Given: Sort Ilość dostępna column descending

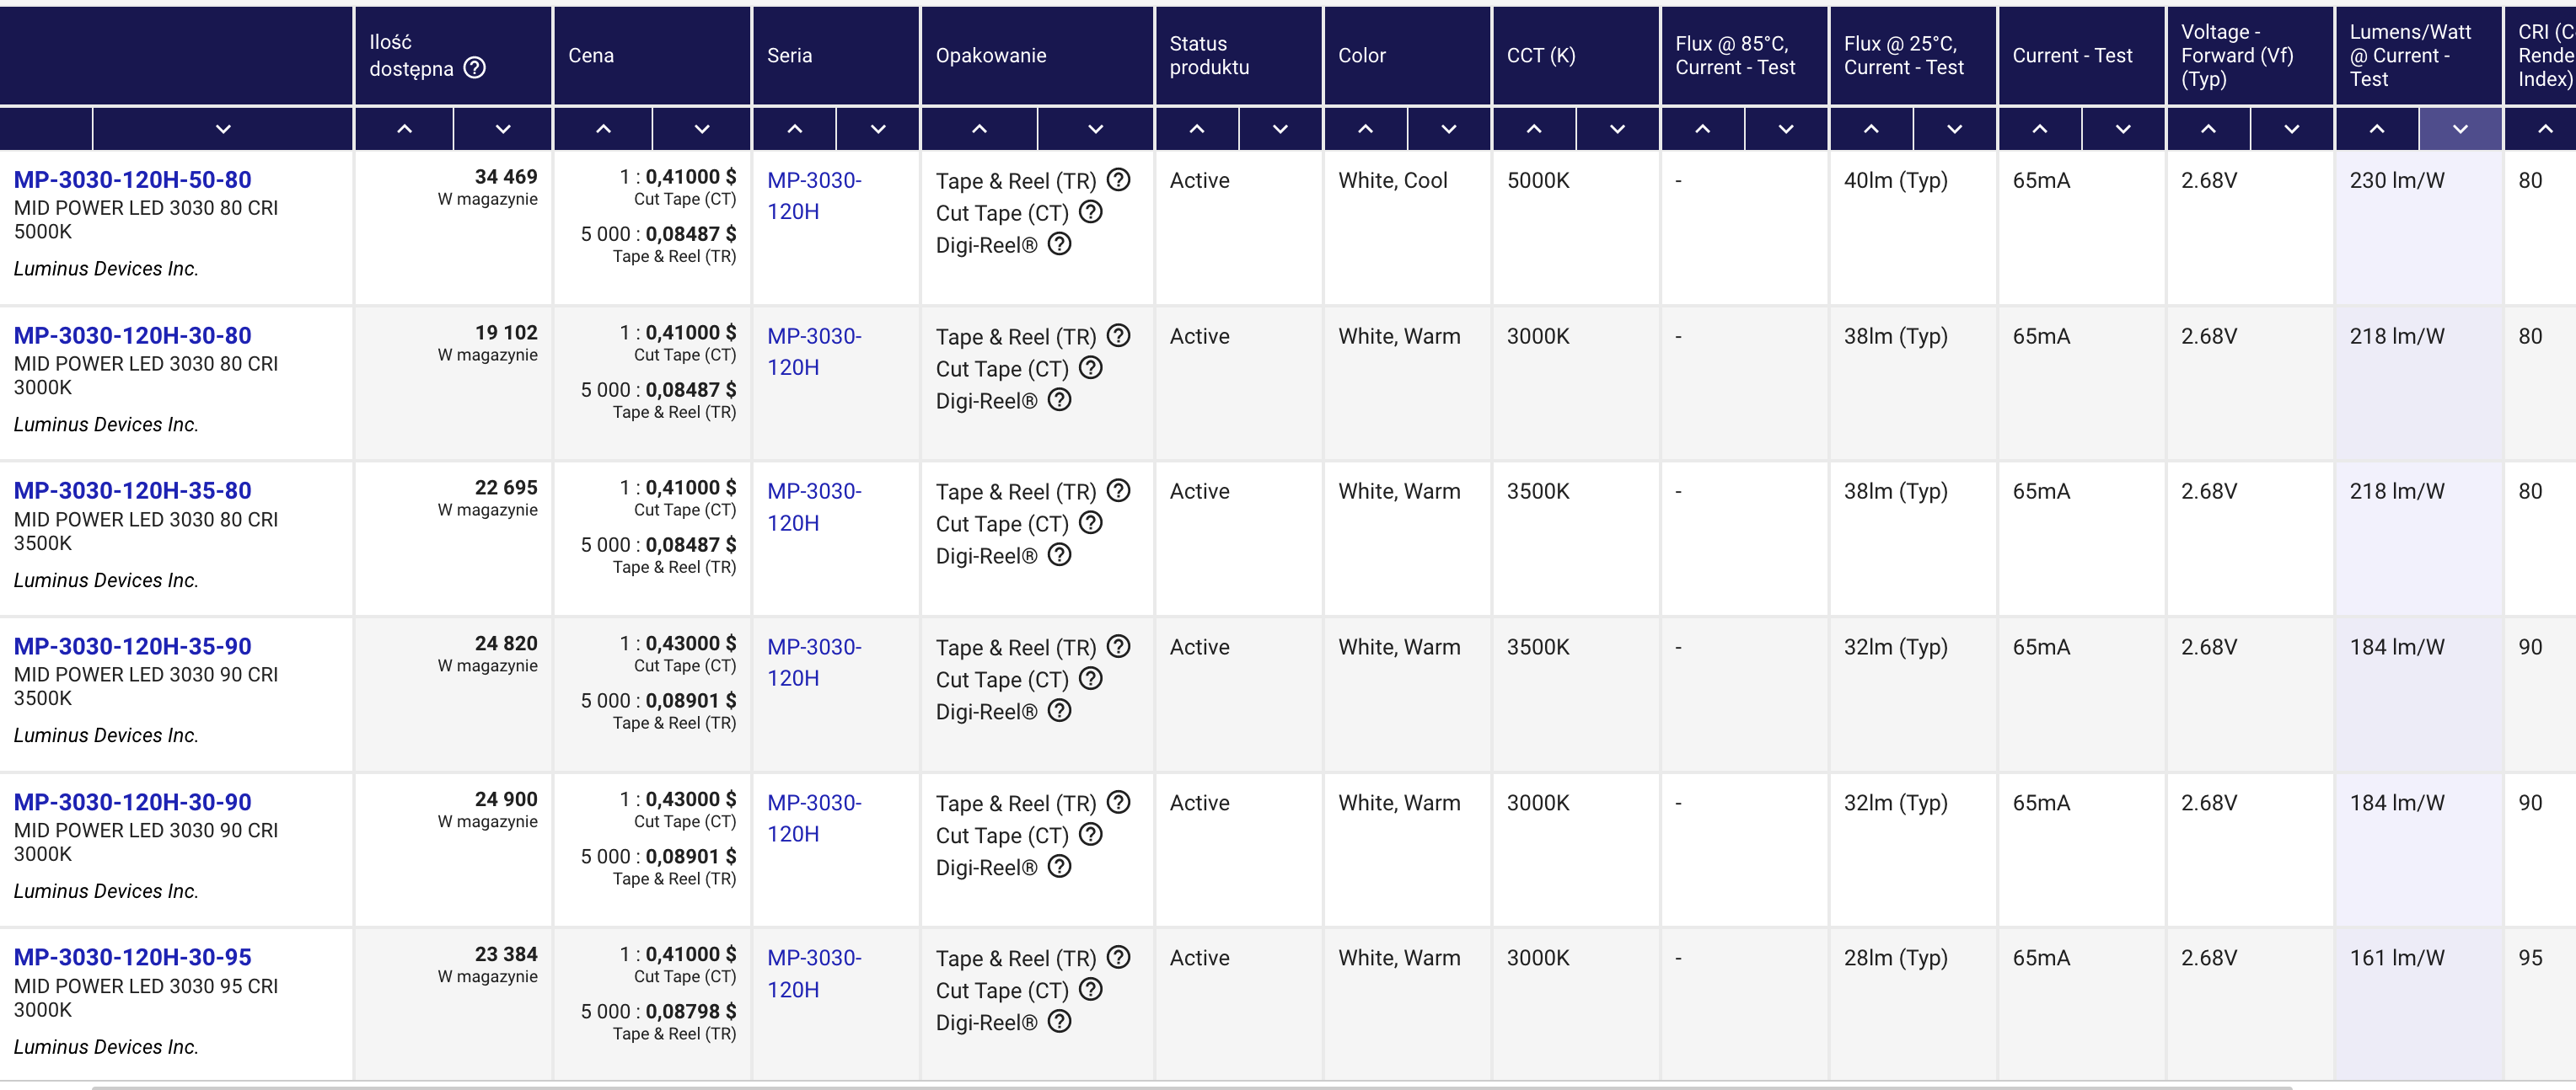Looking at the screenshot, I should [503, 129].
